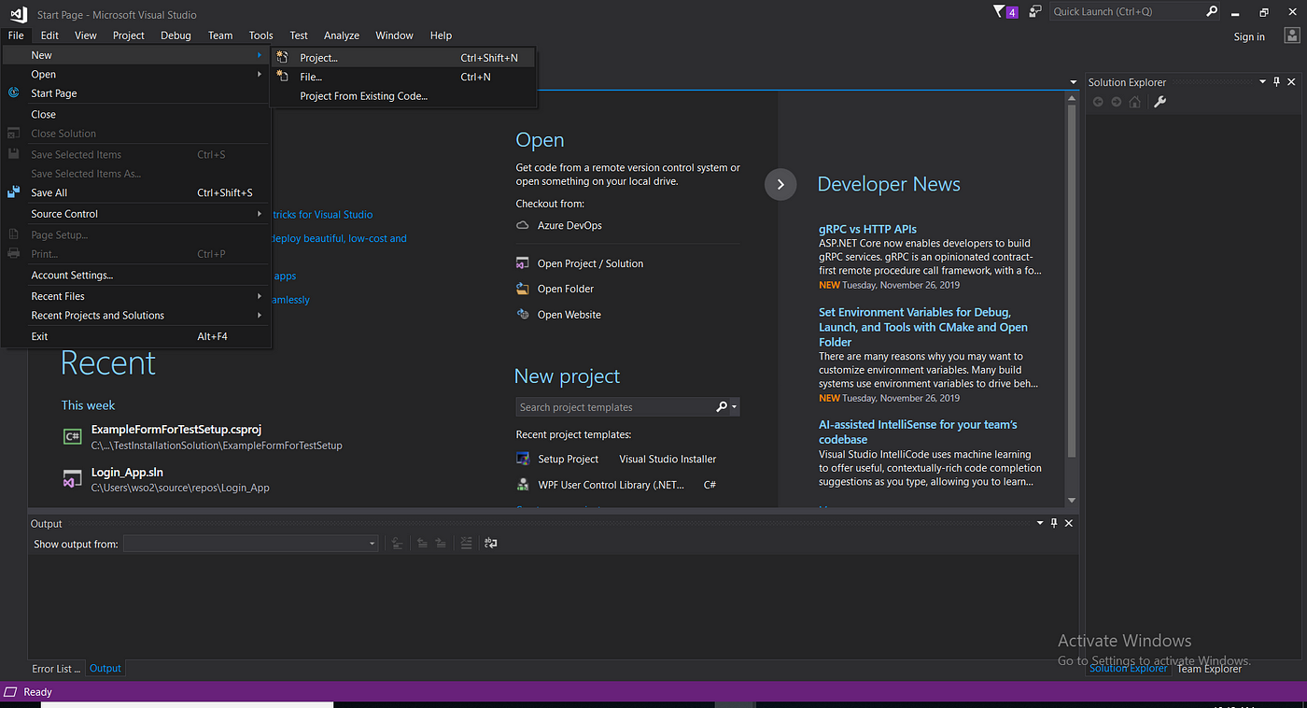Open the Edit menu
Image resolution: width=1307 pixels, height=708 pixels.
[49, 35]
